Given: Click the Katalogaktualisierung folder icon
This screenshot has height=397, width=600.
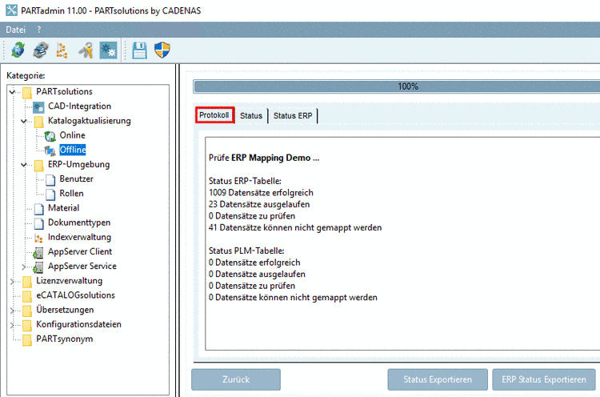Looking at the screenshot, I should 38,122.
